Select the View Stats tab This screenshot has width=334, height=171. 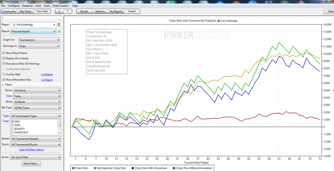coord(42,11)
